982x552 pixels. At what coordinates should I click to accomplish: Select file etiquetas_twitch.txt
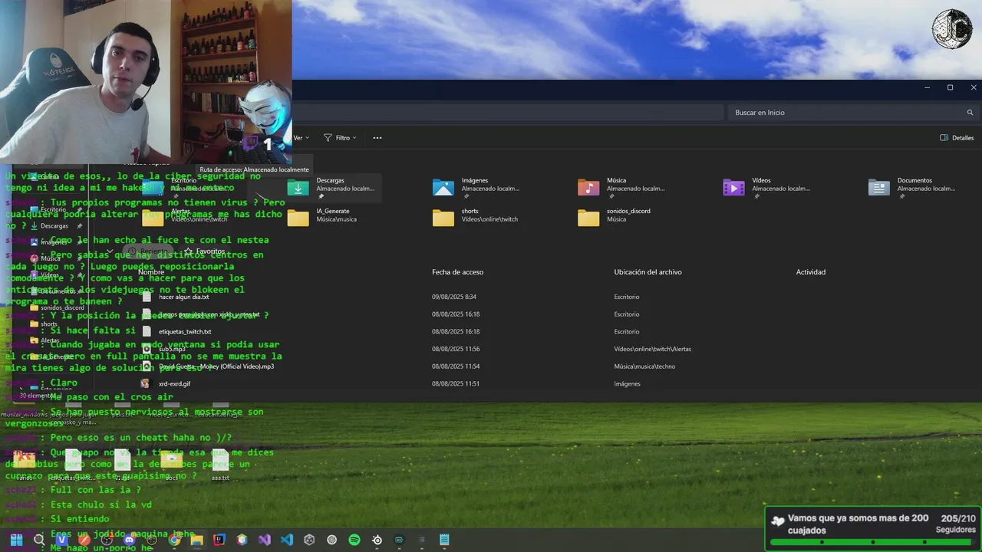pos(184,332)
